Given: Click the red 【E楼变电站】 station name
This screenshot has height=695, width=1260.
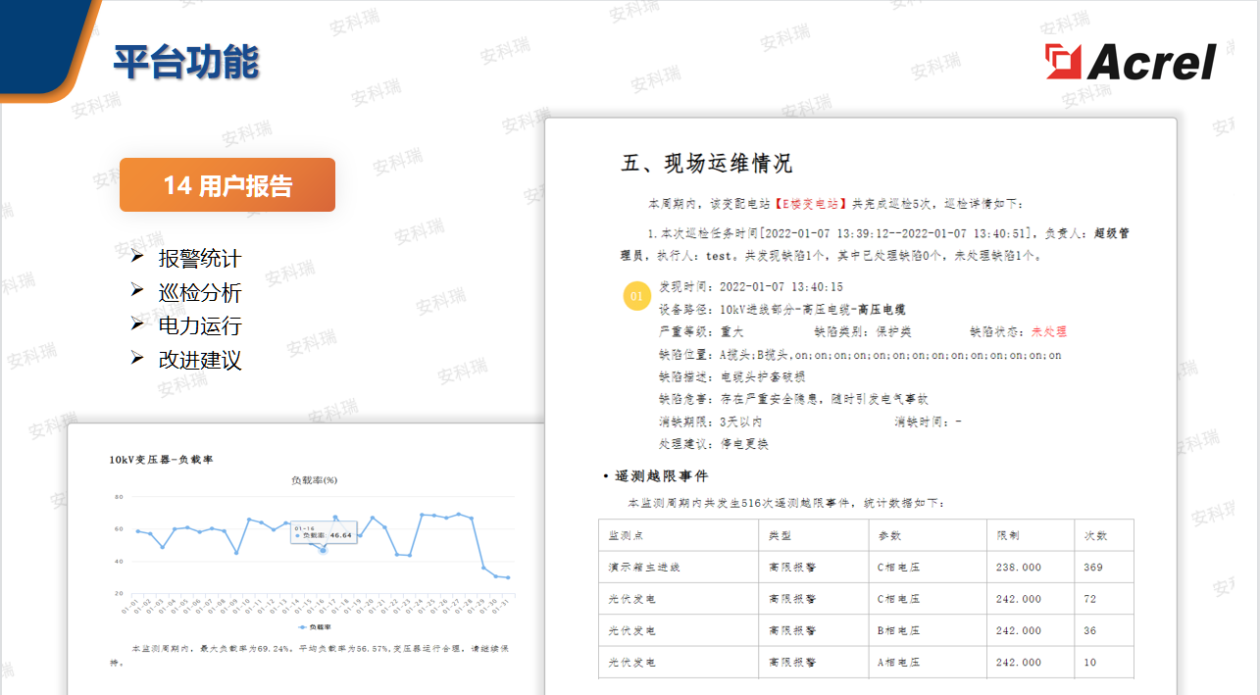Looking at the screenshot, I should point(810,204).
